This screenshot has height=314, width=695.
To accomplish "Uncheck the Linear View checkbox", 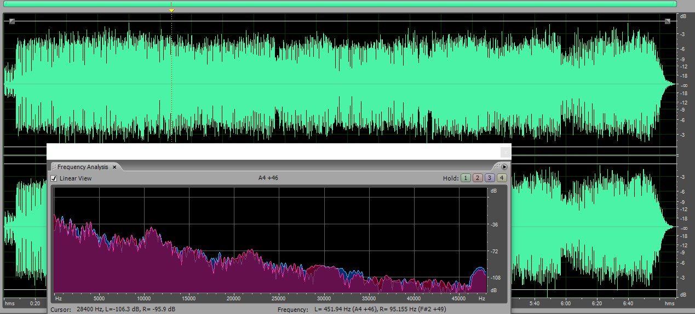I will (54, 178).
